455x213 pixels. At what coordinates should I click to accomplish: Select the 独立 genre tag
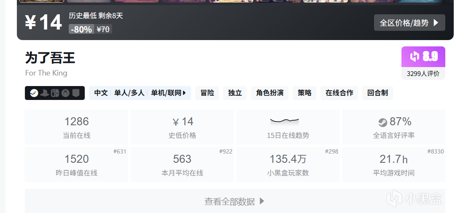tap(235, 93)
